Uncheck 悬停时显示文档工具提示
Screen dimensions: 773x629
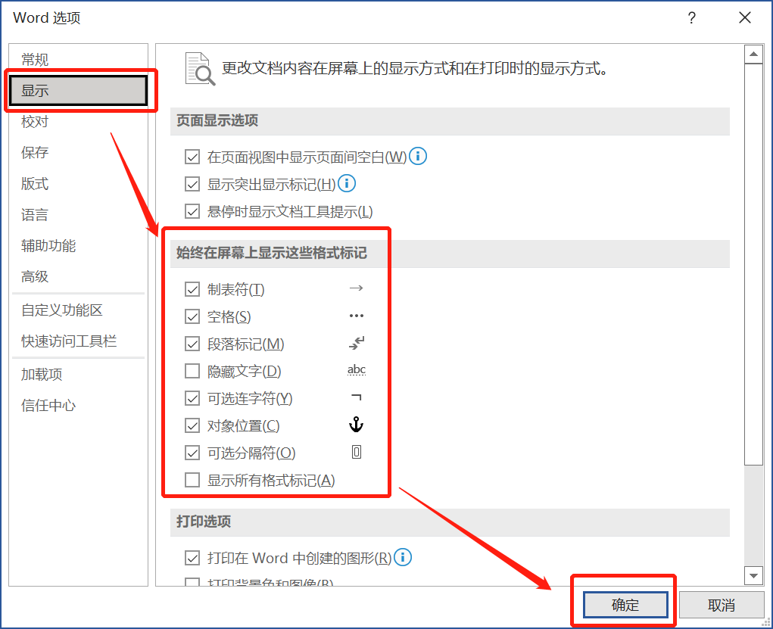(x=192, y=211)
